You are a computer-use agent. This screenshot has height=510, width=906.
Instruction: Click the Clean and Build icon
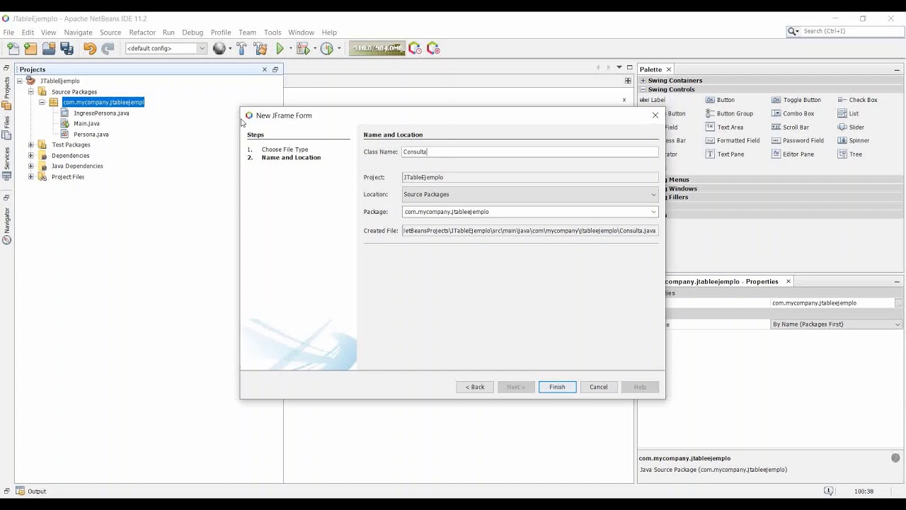click(x=260, y=48)
